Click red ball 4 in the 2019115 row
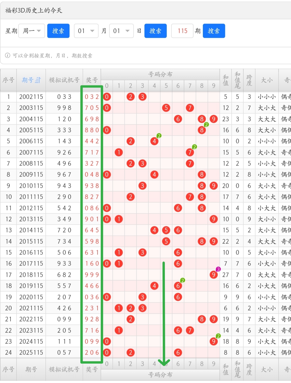This screenshot has width=291, height=383. point(154,286)
